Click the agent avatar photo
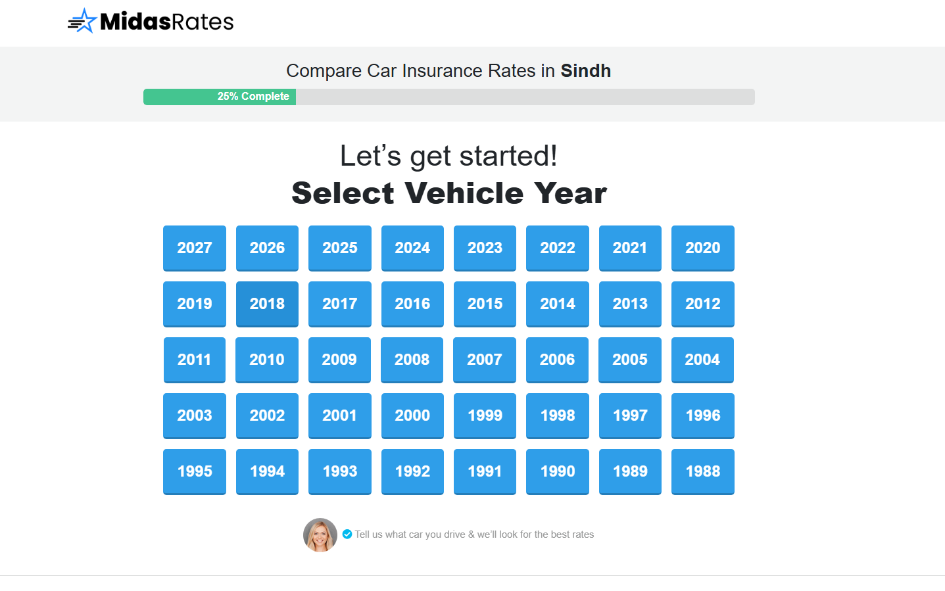Viewport: 945px width, 591px height. 320,535
